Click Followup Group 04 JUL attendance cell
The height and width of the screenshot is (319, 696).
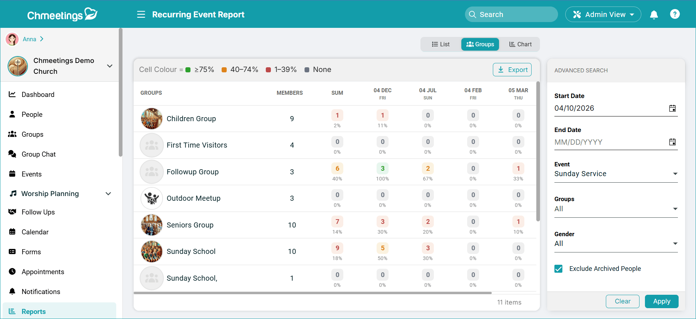tap(428, 169)
